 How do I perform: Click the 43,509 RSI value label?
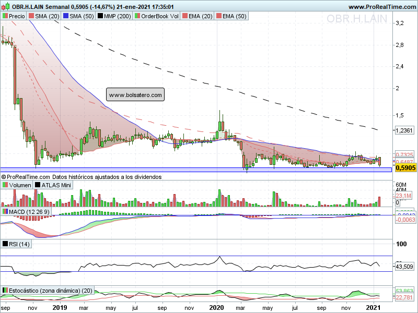404,267
